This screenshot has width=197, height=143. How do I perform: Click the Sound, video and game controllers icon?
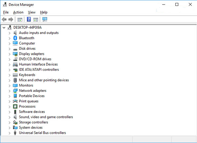(15, 117)
